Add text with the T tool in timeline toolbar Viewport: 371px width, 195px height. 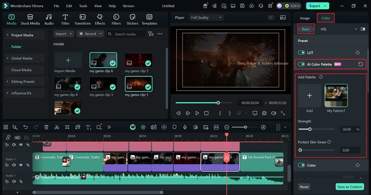88,127
